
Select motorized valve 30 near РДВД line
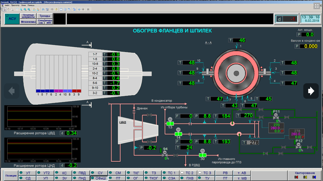coord(203,155)
